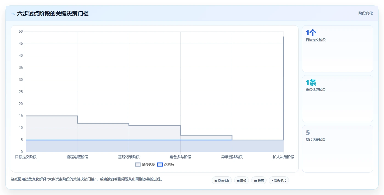The width and height of the screenshot is (384, 195).
Task: Click the 流程选取阶段 x-axis label
Action: click(x=77, y=157)
